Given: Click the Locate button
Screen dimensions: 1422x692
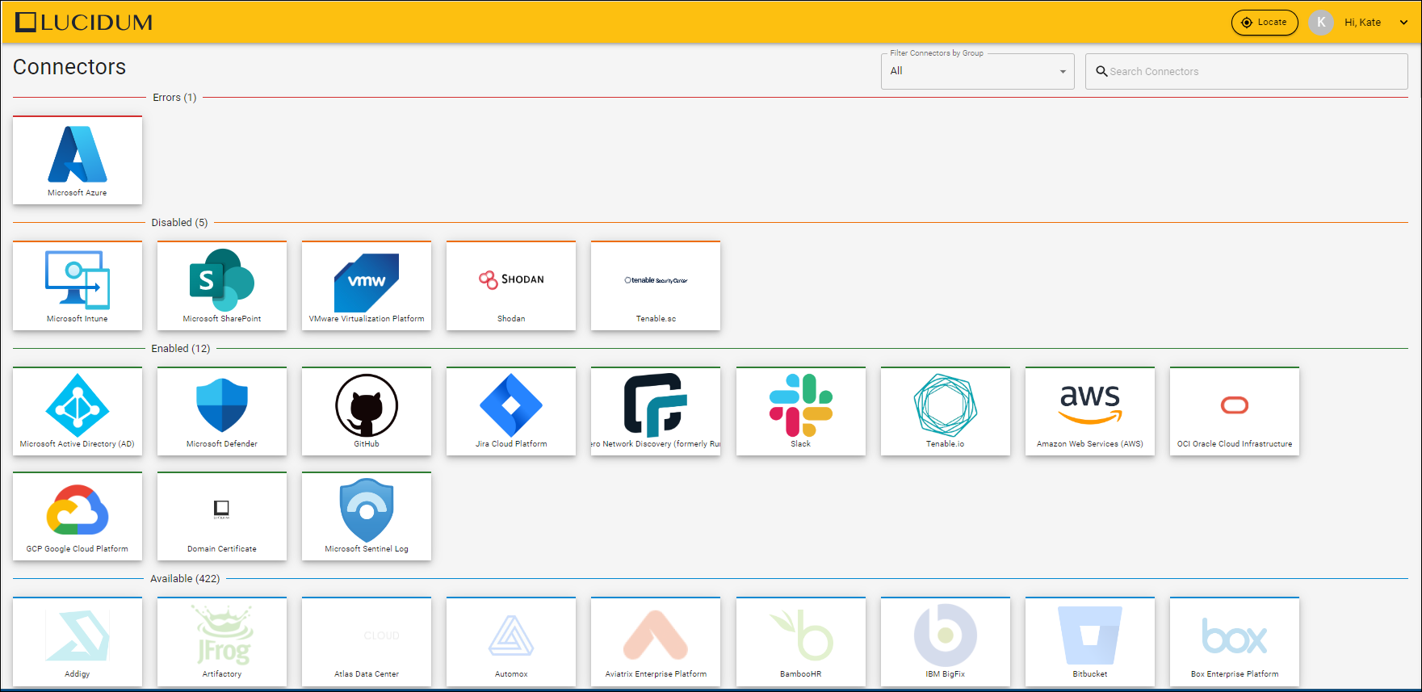Looking at the screenshot, I should 1265,23.
